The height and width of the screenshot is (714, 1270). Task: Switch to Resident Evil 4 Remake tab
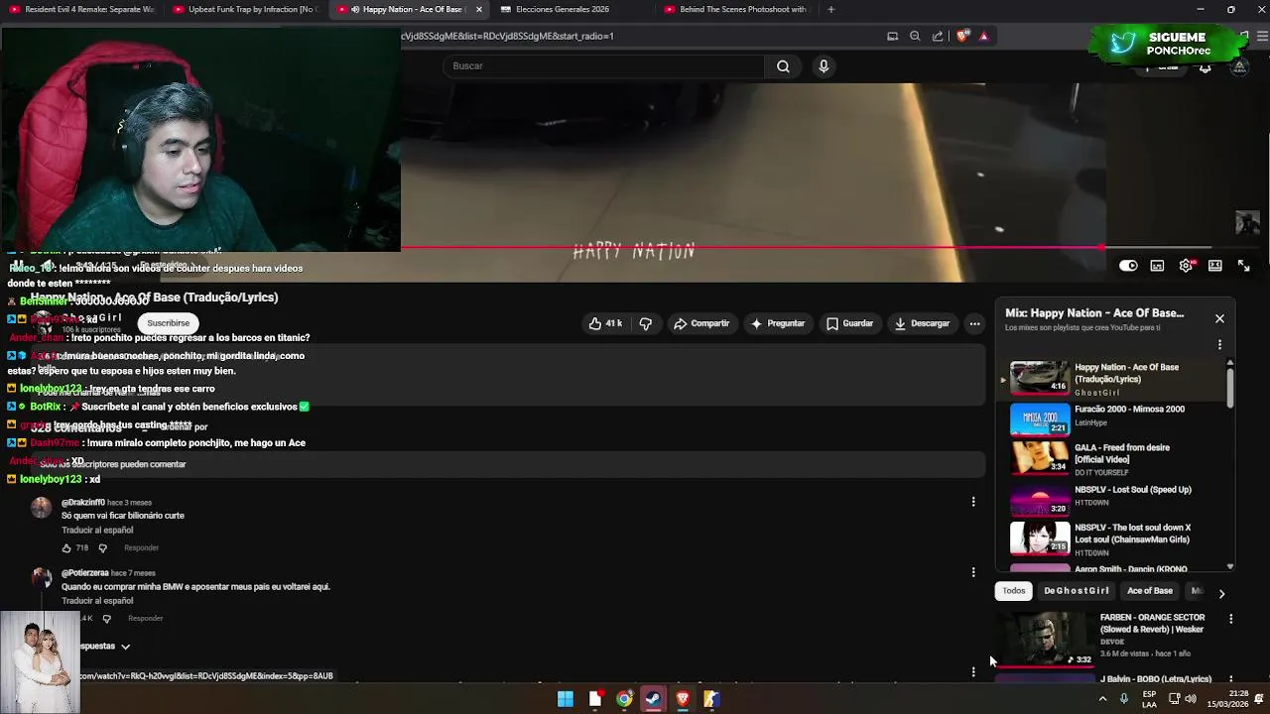pyautogui.click(x=83, y=9)
